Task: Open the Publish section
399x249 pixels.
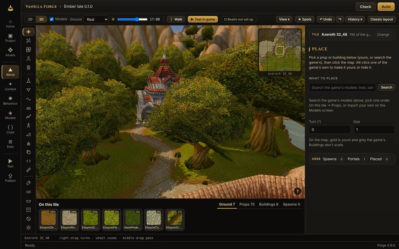Action: coord(10,178)
